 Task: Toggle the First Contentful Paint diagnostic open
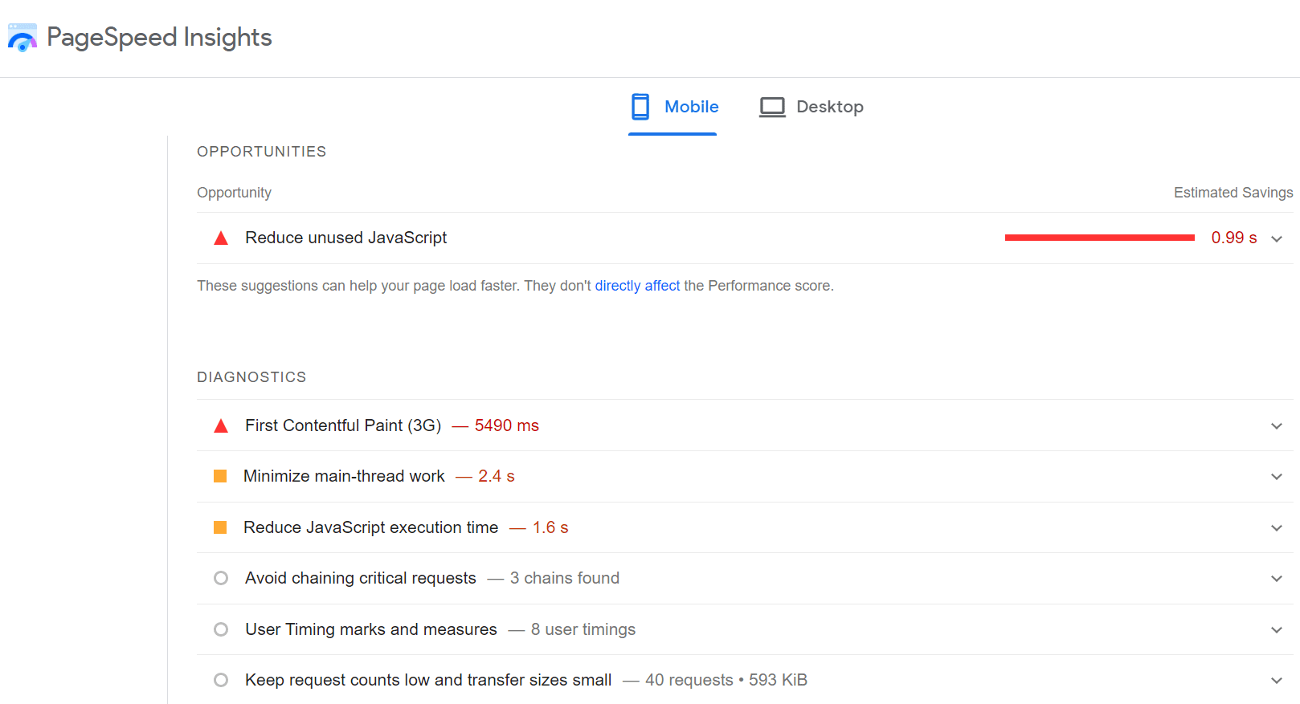pos(1277,425)
